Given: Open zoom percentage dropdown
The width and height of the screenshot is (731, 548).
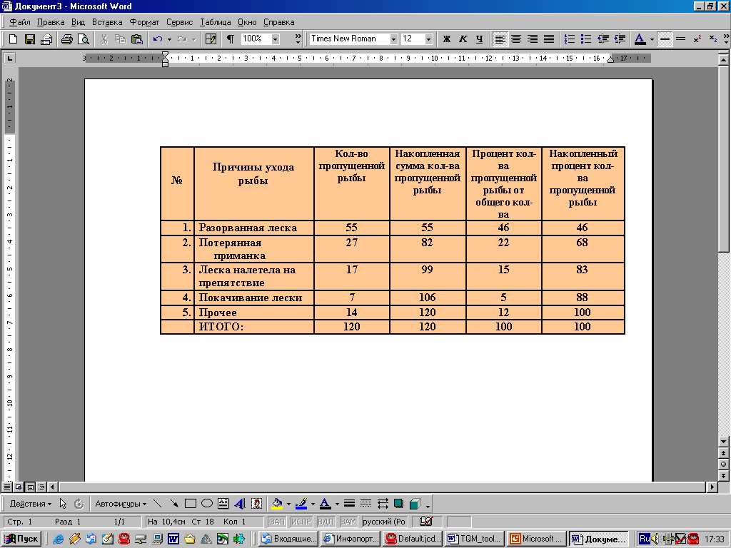Looking at the screenshot, I should pos(275,39).
